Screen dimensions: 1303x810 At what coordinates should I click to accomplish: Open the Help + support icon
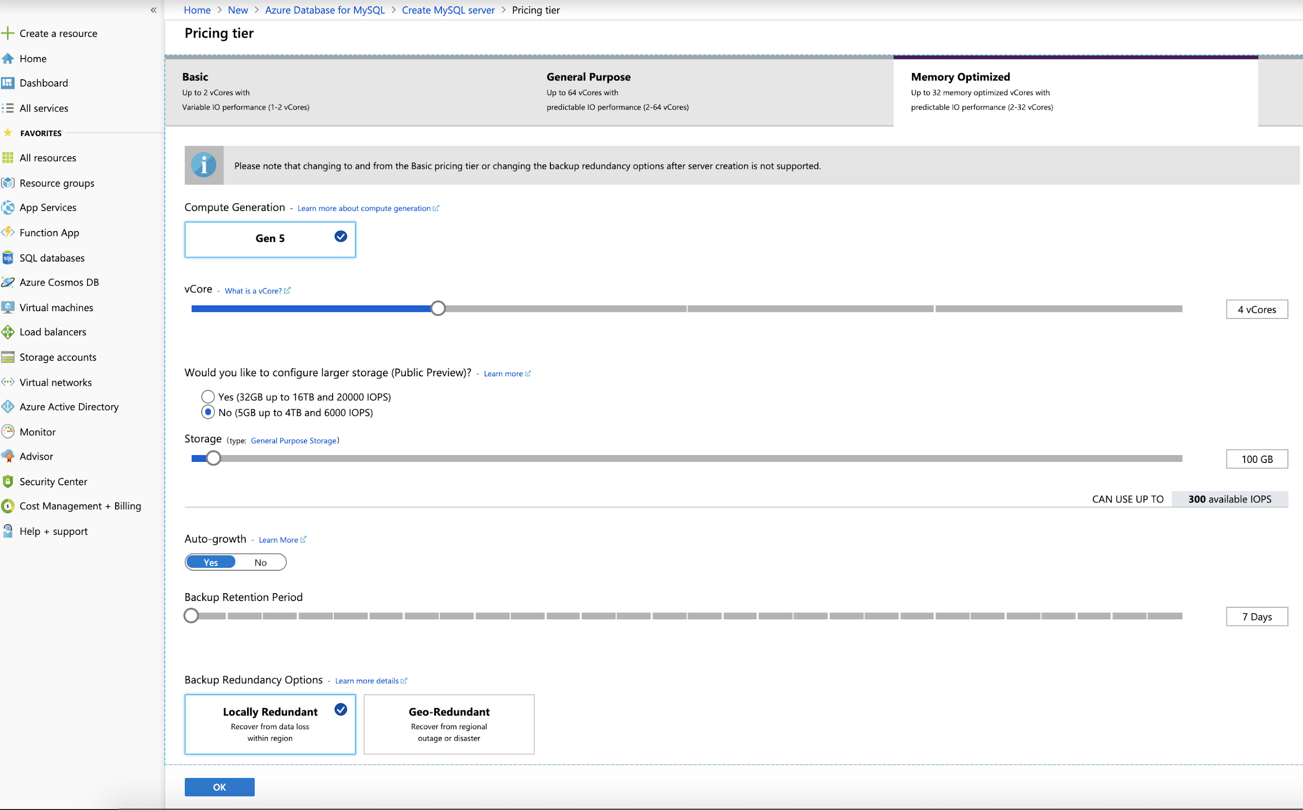[x=7, y=532]
